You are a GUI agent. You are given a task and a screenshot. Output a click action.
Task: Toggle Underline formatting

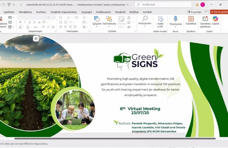(30, 22)
